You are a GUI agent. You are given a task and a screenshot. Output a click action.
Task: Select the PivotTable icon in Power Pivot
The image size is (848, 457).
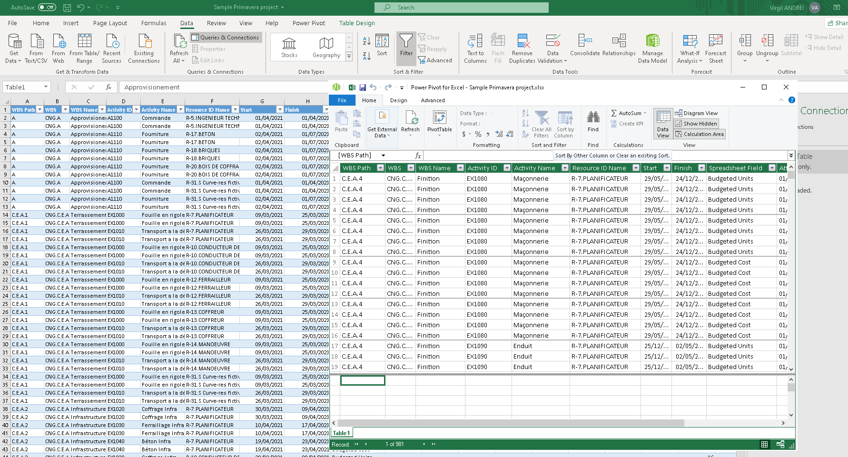pos(440,124)
